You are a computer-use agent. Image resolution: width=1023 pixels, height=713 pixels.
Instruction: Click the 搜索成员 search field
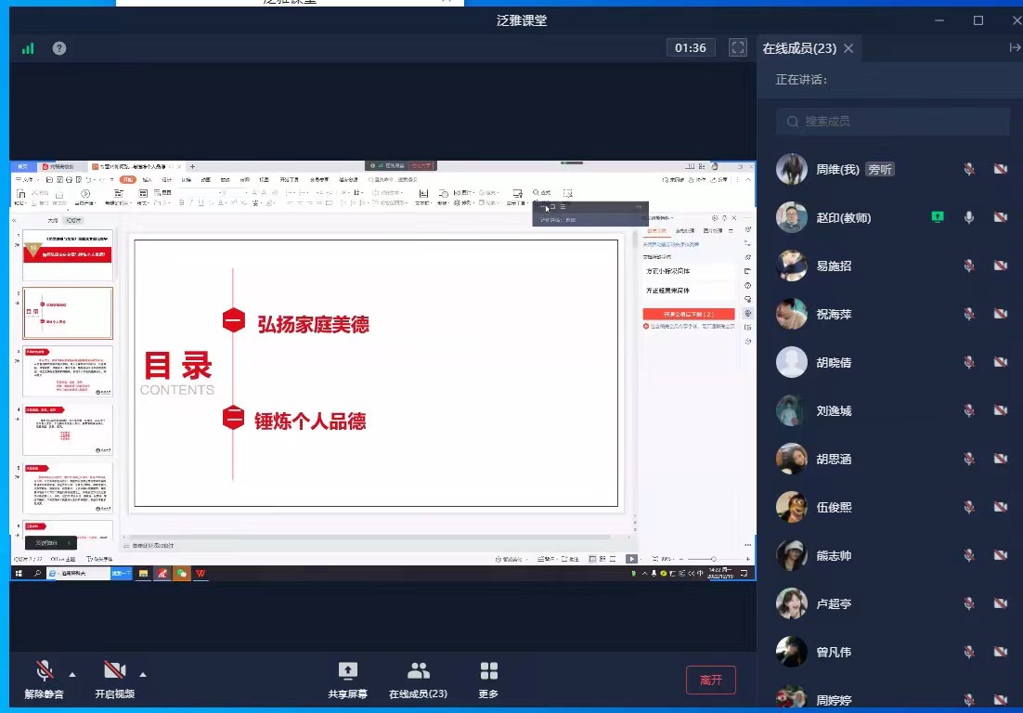[893, 122]
